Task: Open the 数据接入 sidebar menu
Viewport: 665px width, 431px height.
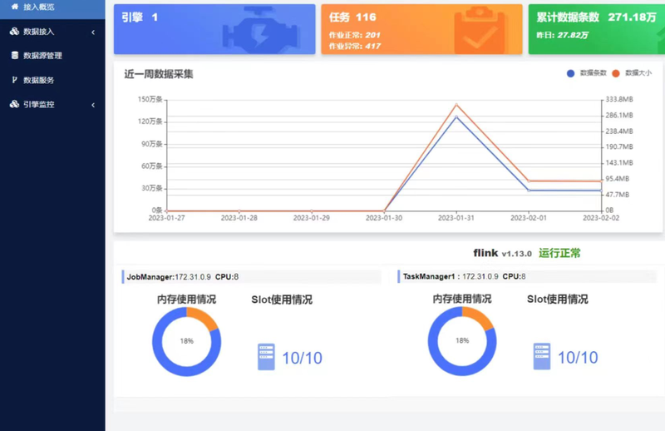Action: (52, 32)
